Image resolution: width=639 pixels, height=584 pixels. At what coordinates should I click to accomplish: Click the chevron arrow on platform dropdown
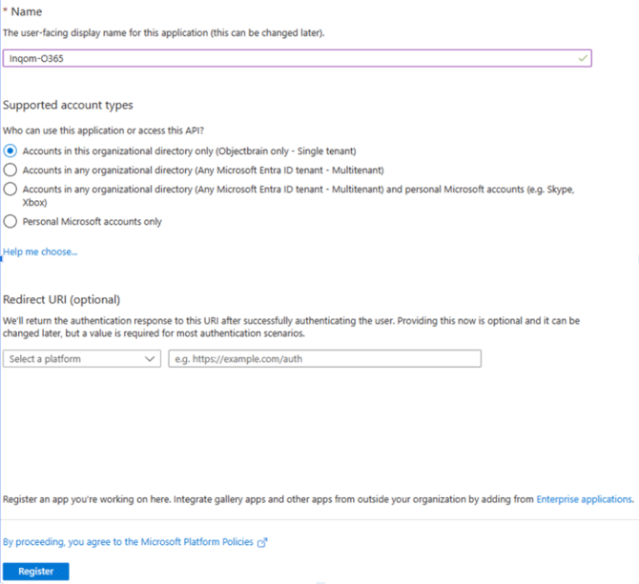click(150, 359)
